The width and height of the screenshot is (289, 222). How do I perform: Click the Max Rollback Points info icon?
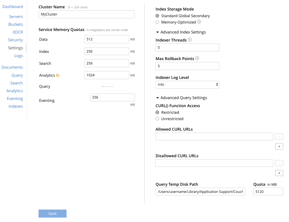click(197, 58)
